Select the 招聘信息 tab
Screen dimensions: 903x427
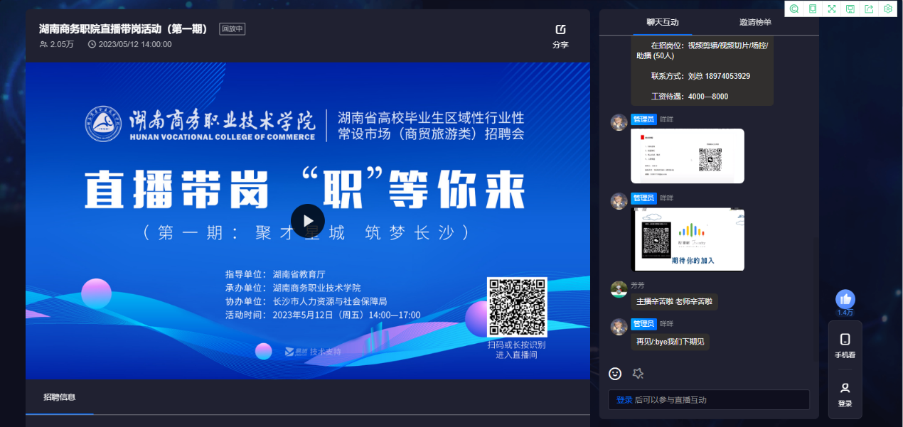tap(60, 397)
